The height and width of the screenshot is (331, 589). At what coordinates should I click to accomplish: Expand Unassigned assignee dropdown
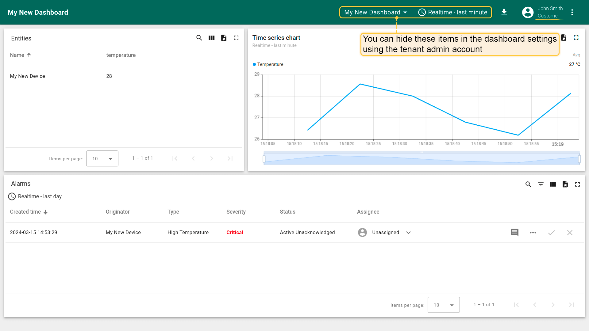[x=408, y=233]
